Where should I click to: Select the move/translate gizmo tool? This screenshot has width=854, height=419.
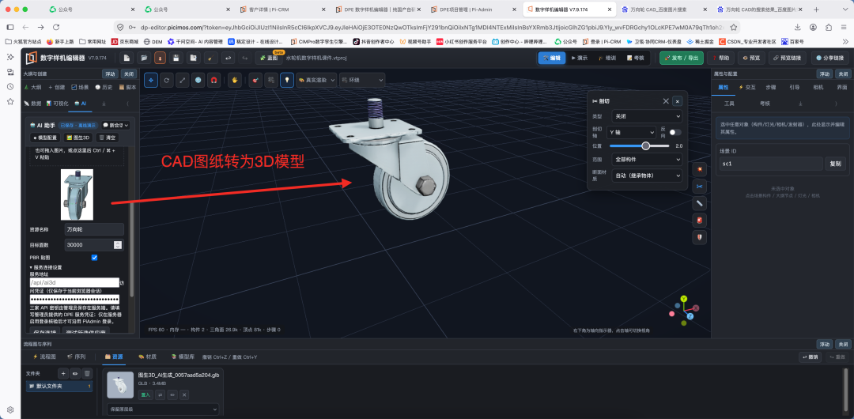click(x=151, y=80)
